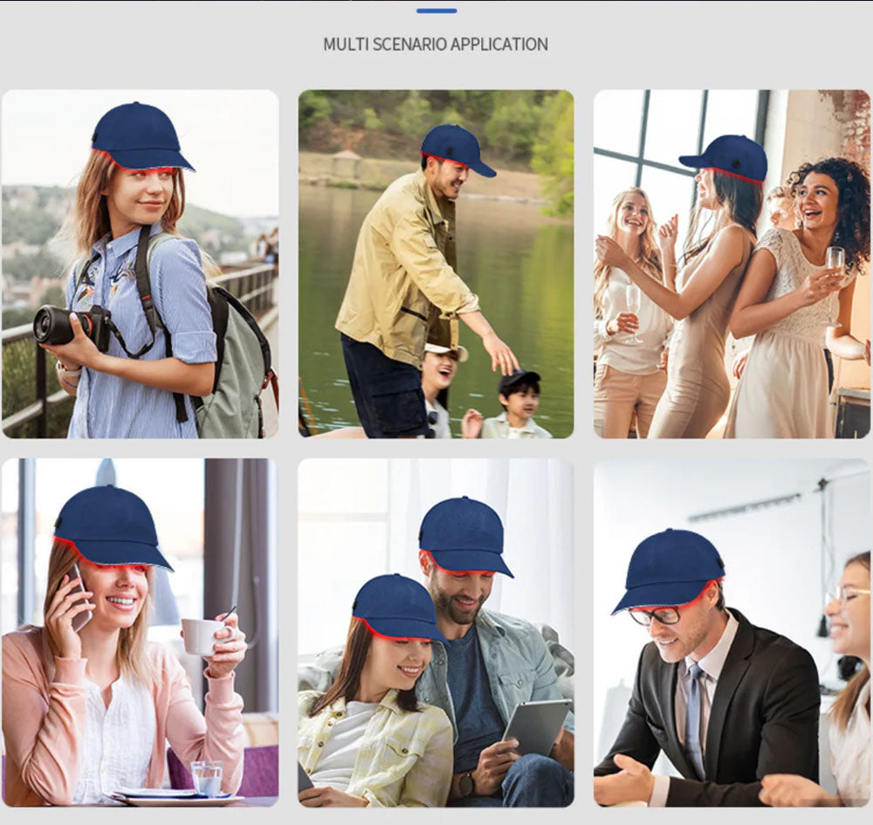
Task: Open the photo of woman holding camera
Action: 140,264
